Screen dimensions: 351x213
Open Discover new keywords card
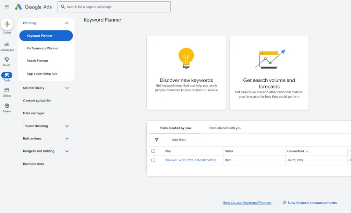(186, 73)
